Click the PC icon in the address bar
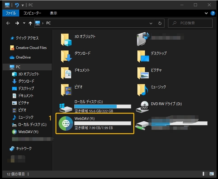This screenshot has width=218, height=179. click(38, 23)
